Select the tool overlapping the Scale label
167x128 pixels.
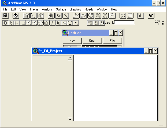click(102, 23)
